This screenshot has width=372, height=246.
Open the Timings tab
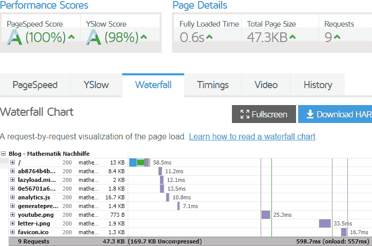pyautogui.click(x=213, y=85)
